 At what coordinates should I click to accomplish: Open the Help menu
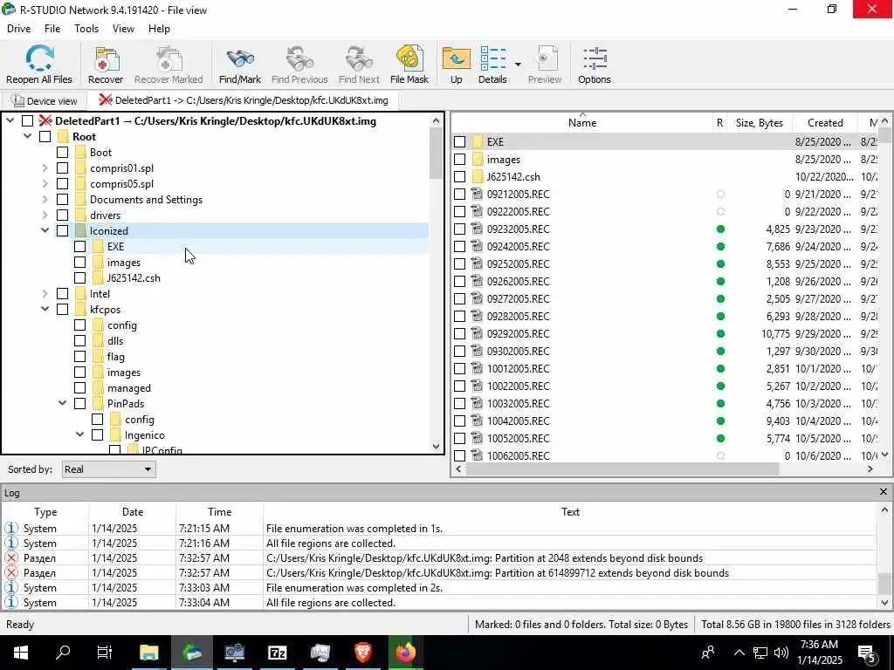(159, 29)
